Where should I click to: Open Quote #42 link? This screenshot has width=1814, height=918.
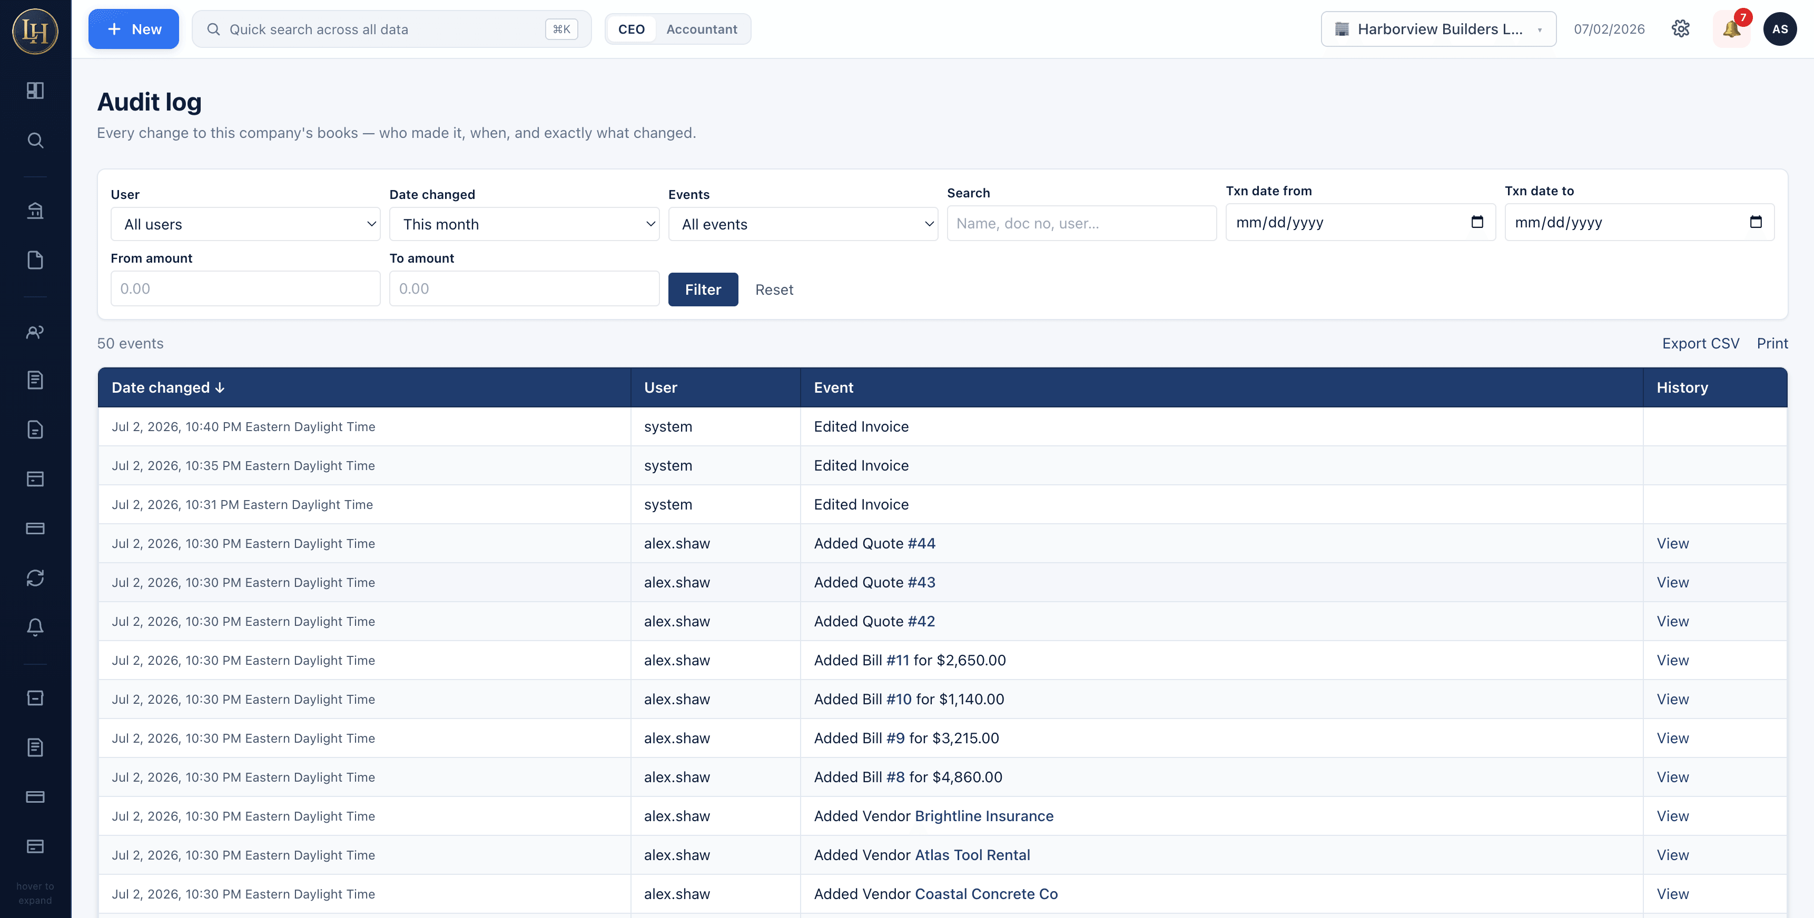point(921,622)
